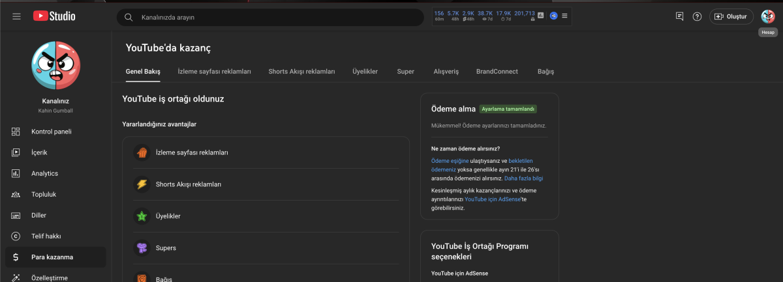Open the bar chart icon in stats bar

[x=541, y=16]
